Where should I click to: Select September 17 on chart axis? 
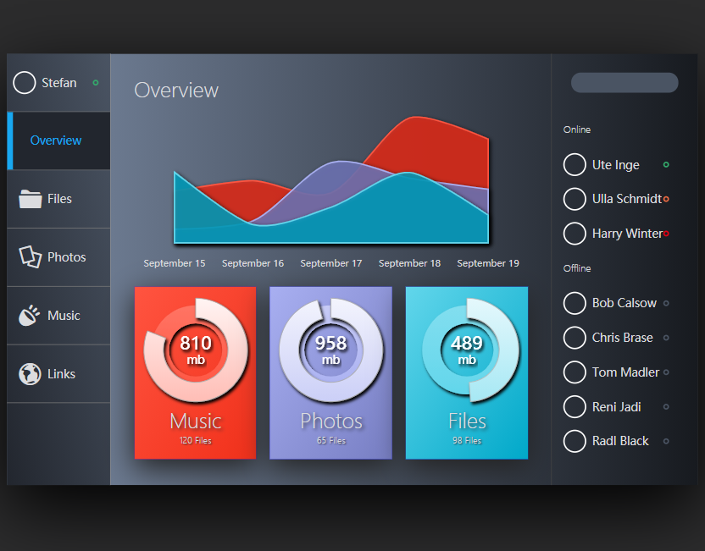tap(330, 263)
